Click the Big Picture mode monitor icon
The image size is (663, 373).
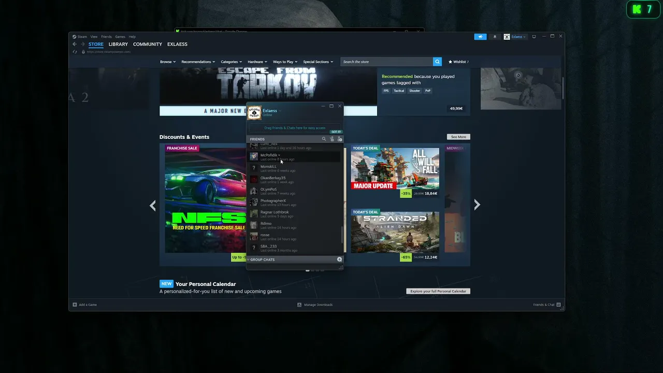(x=534, y=37)
